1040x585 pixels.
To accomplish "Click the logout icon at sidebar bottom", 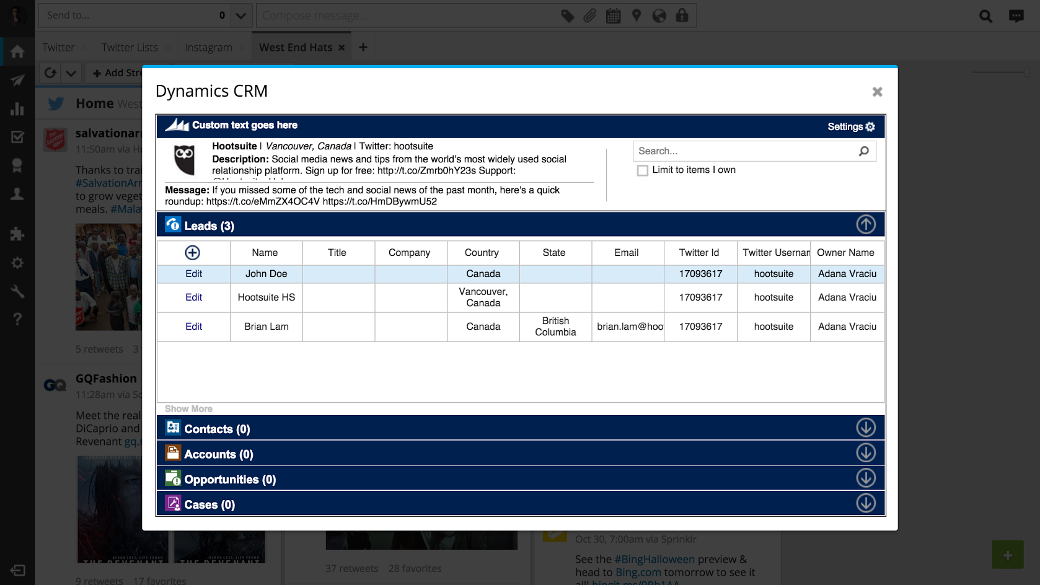I will pyautogui.click(x=17, y=570).
